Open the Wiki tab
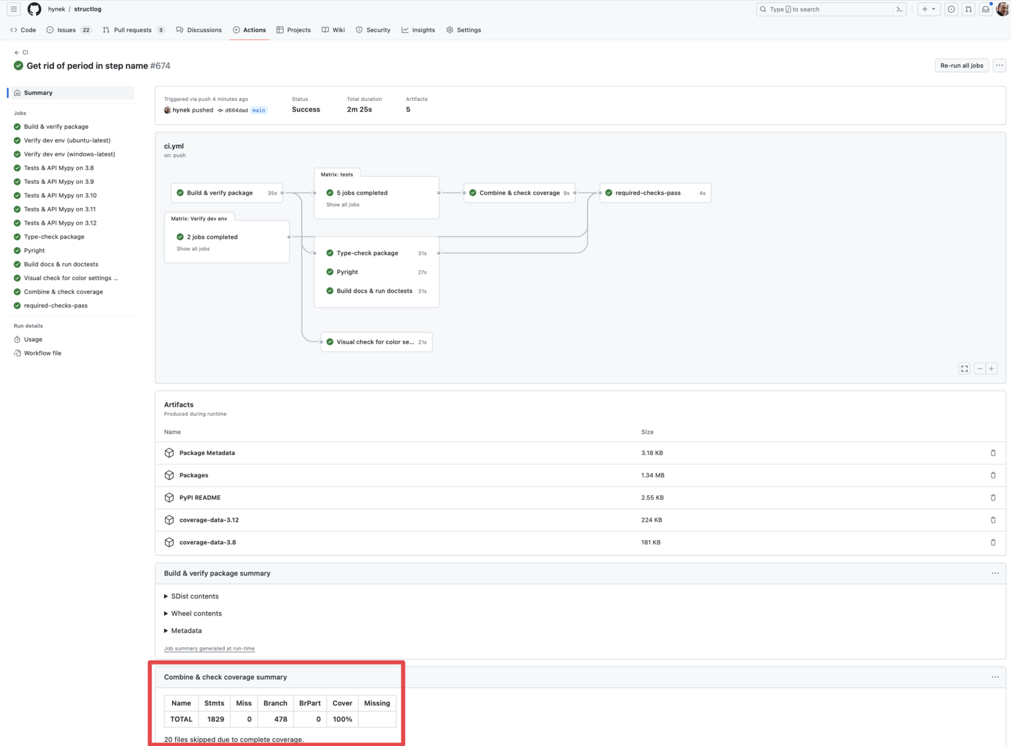 pyautogui.click(x=333, y=30)
